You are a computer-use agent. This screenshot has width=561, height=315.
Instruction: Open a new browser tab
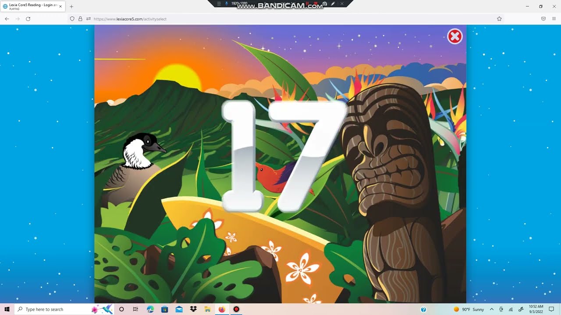[x=71, y=6]
